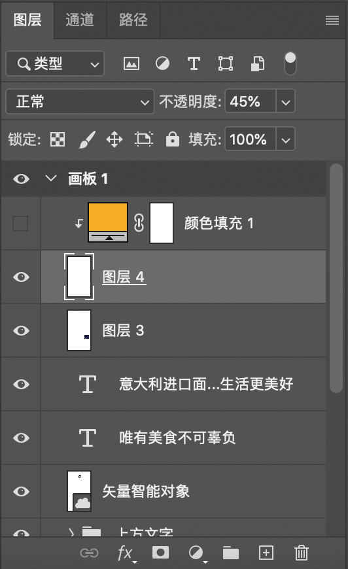Open the opacity 45% dropdown arrow
The image size is (348, 569).
coord(286,101)
